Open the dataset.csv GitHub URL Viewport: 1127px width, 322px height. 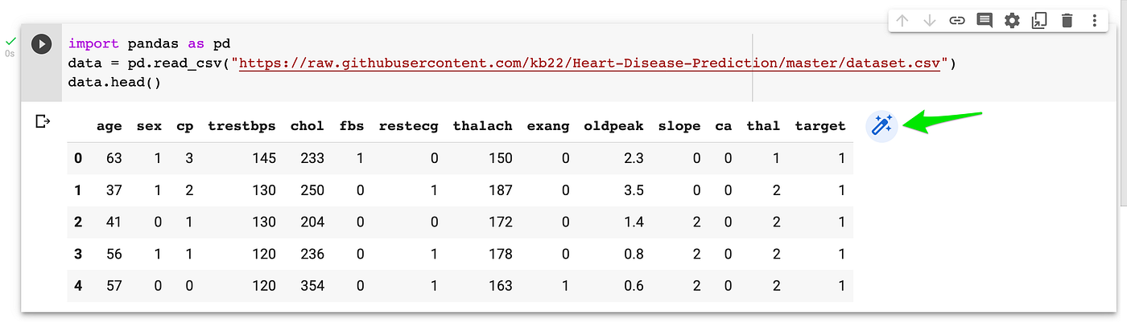[x=589, y=63]
